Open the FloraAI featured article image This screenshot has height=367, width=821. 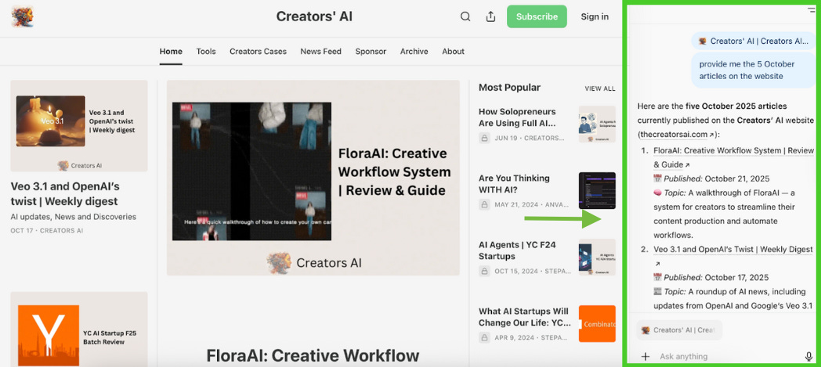pos(313,178)
